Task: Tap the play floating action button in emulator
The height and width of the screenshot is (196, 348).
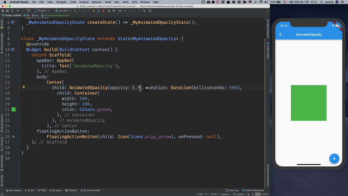Action: tap(334, 159)
